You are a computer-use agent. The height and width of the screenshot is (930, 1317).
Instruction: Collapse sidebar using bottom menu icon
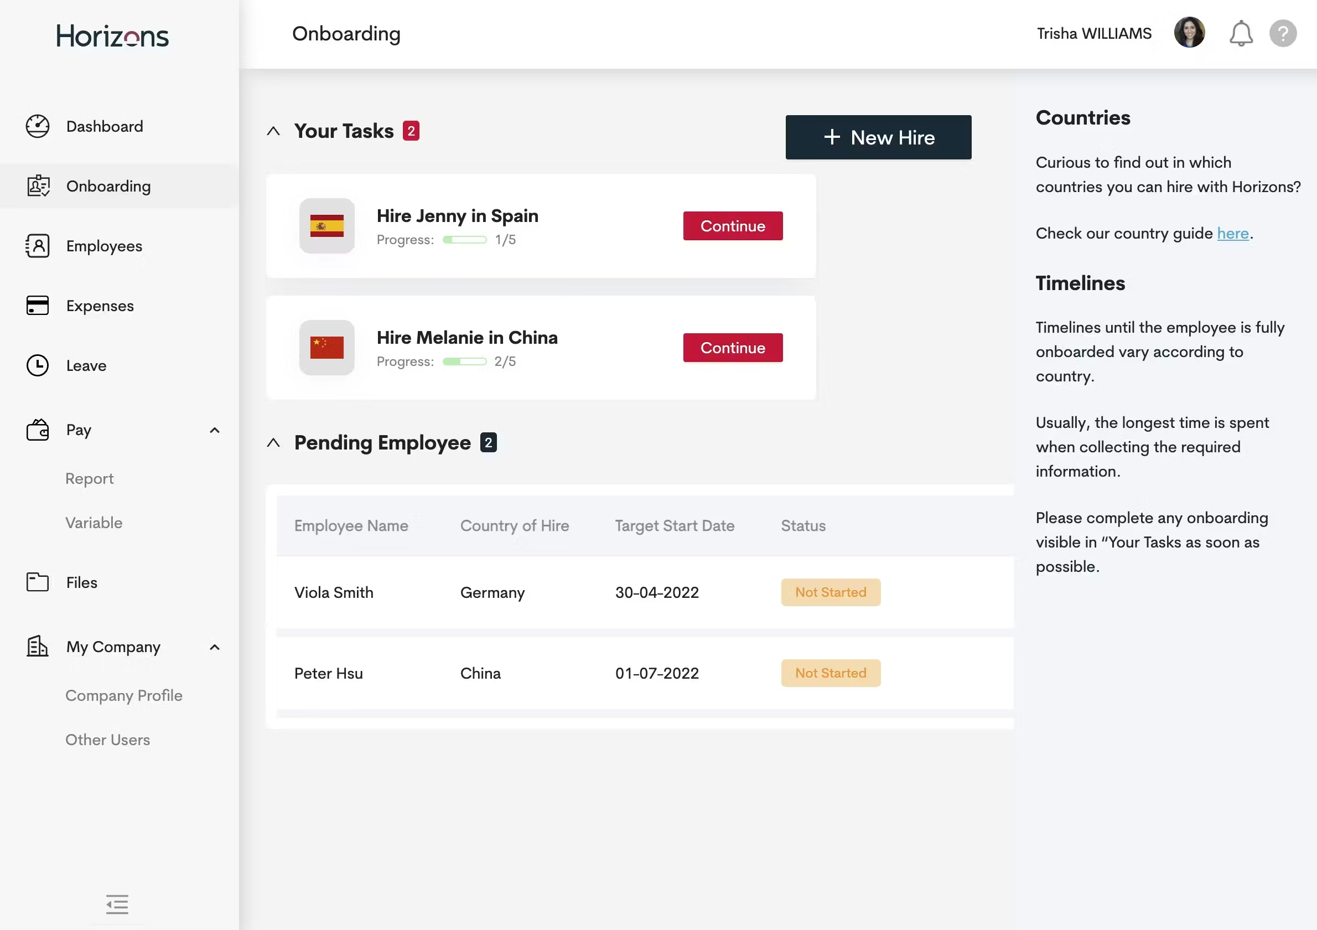click(x=117, y=904)
